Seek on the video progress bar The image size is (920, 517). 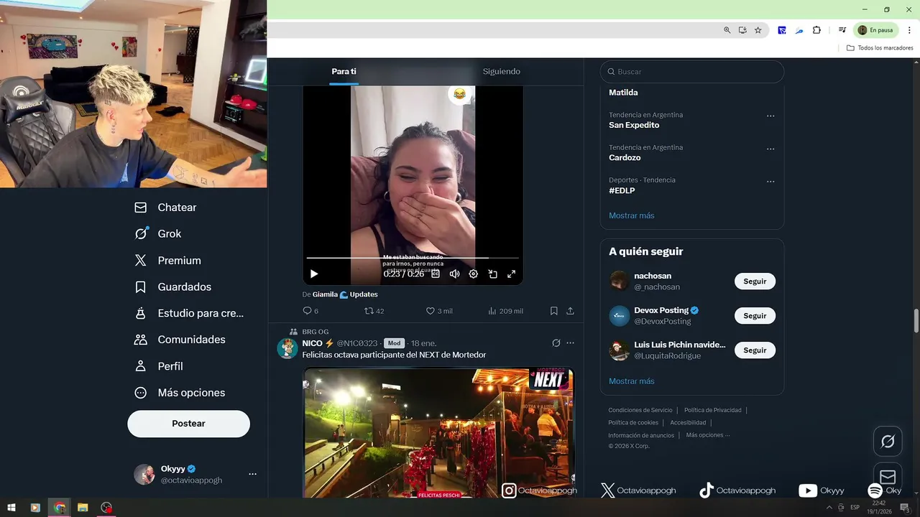(413, 258)
